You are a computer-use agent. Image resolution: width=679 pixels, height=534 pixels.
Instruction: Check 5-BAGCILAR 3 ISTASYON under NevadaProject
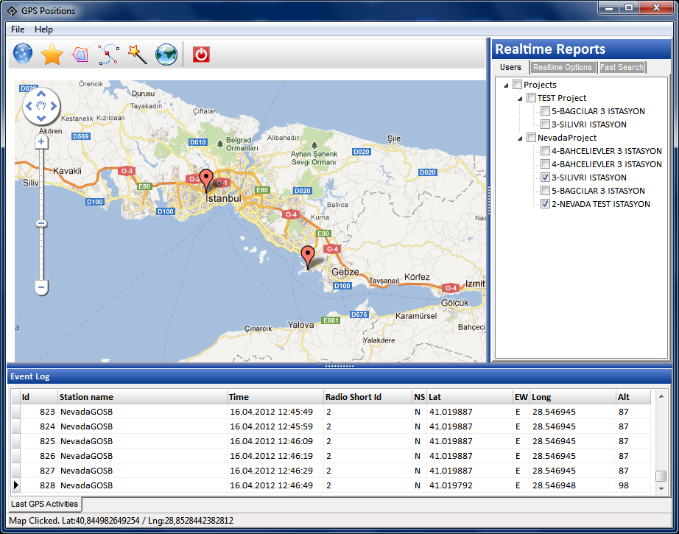pos(545,191)
